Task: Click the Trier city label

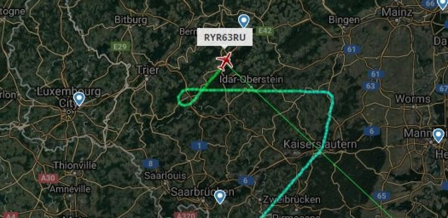Action: click(148, 70)
